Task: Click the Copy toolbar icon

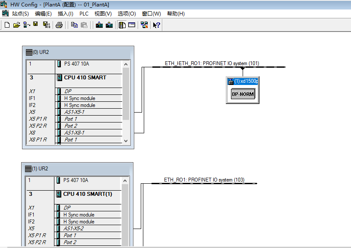Action: click(74, 25)
